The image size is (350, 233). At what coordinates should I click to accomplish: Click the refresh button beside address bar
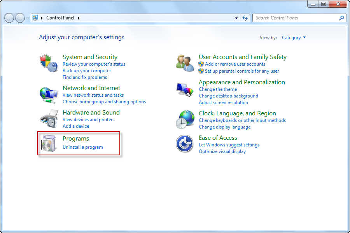(x=245, y=18)
